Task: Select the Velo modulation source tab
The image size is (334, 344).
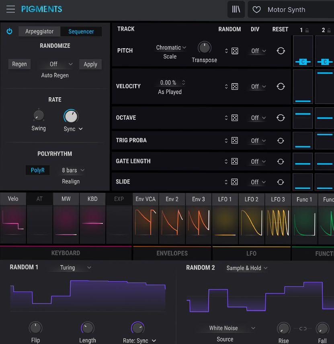Action: click(x=13, y=199)
